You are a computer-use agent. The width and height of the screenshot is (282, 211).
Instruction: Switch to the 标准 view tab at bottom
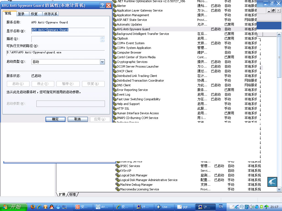[72, 195]
